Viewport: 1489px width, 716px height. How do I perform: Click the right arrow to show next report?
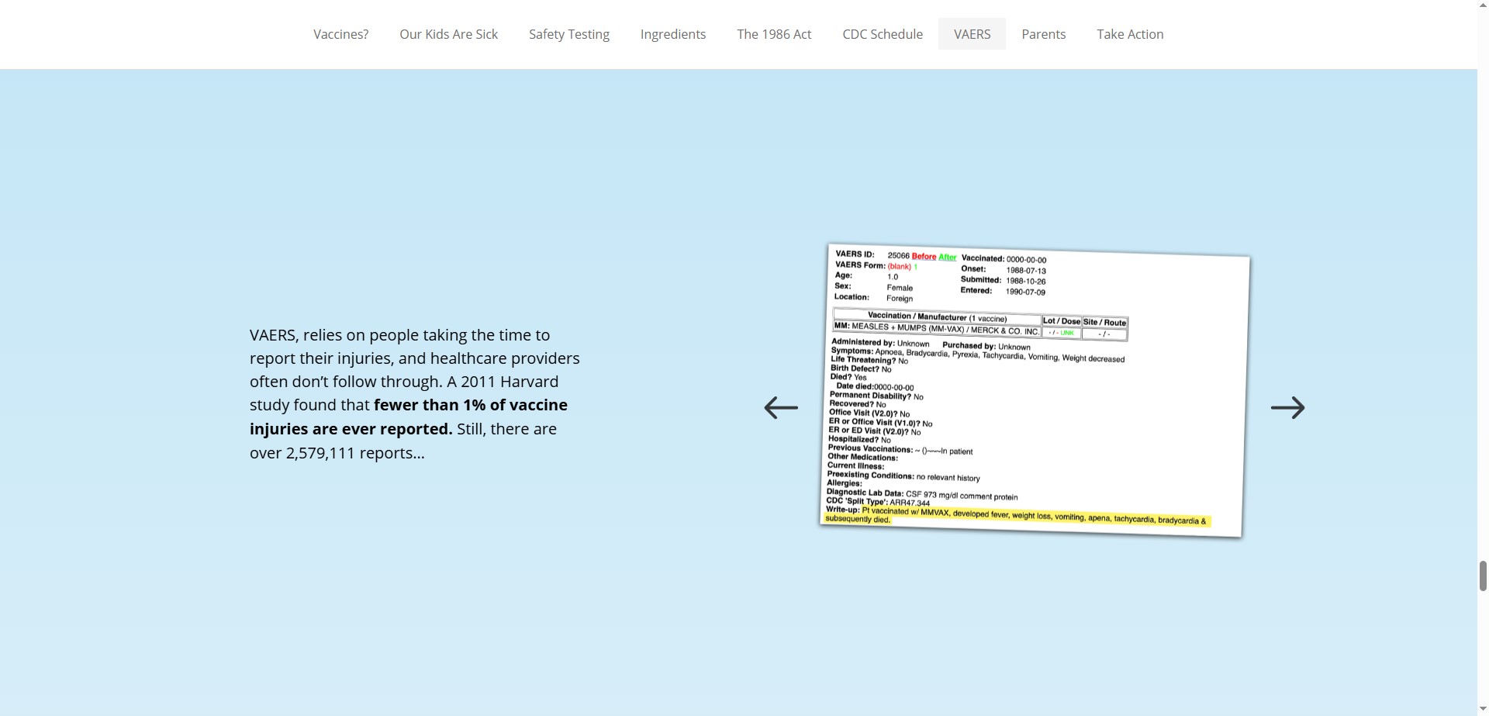point(1287,407)
